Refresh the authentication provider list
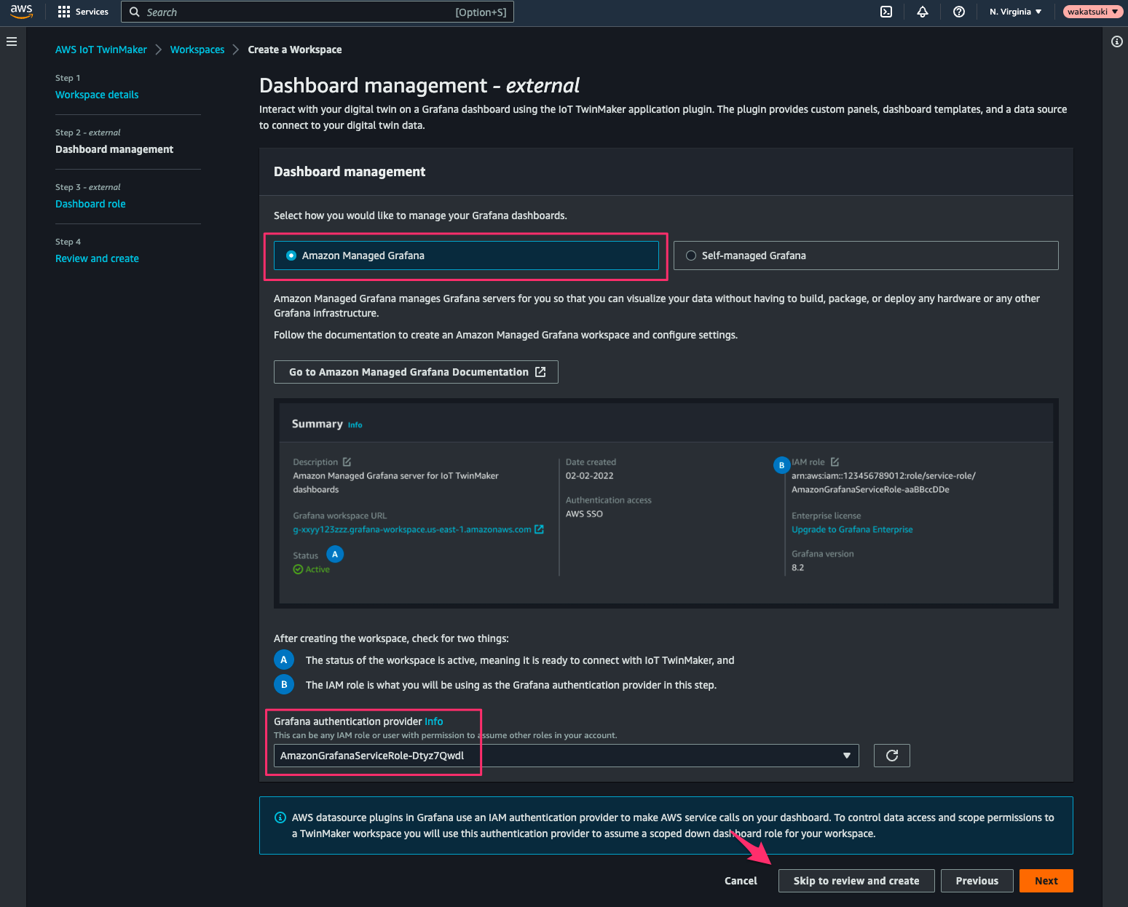The image size is (1128, 907). [892, 756]
